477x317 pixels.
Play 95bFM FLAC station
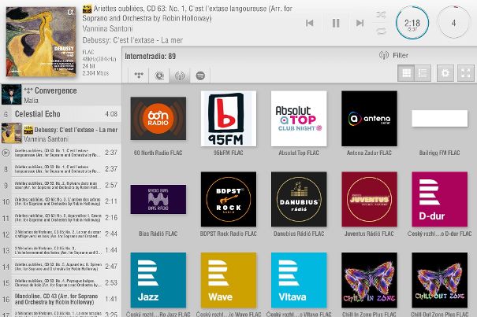coord(229,119)
